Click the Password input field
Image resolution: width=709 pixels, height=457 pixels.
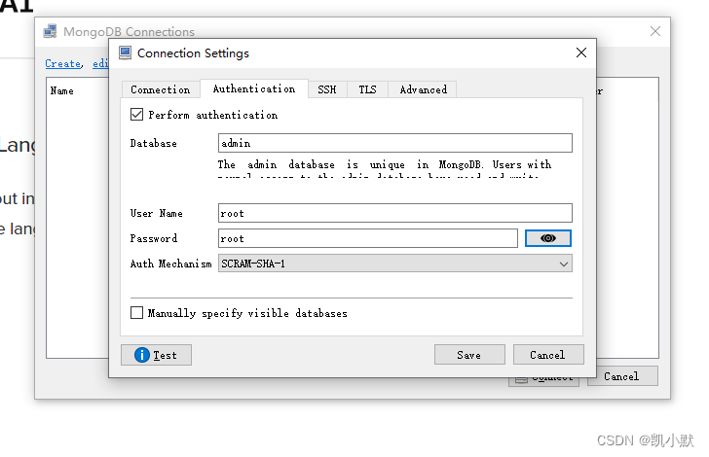tap(367, 238)
